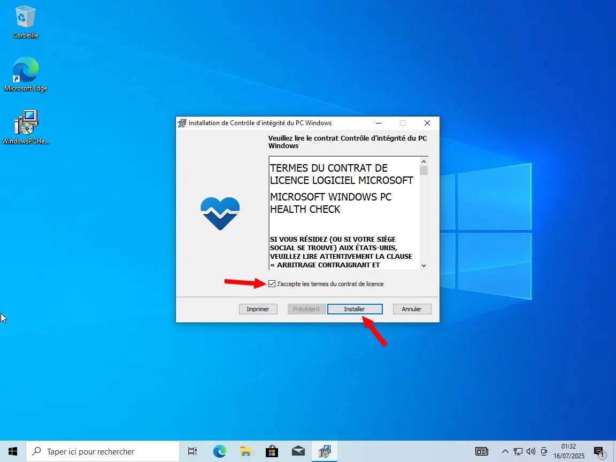Open File Explorer from the taskbar

(245, 451)
